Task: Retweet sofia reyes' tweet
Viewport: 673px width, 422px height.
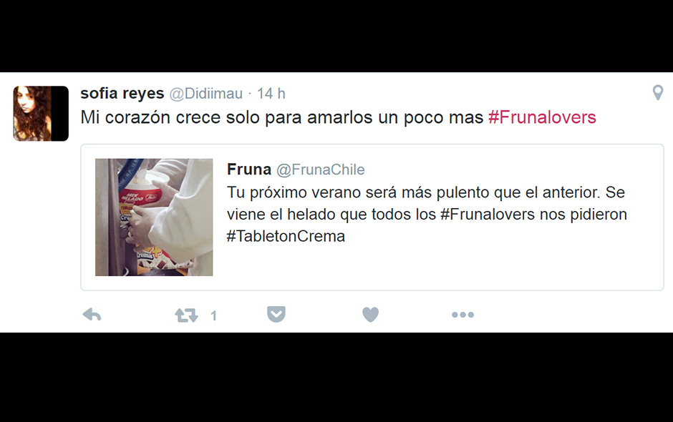Action: tap(186, 315)
